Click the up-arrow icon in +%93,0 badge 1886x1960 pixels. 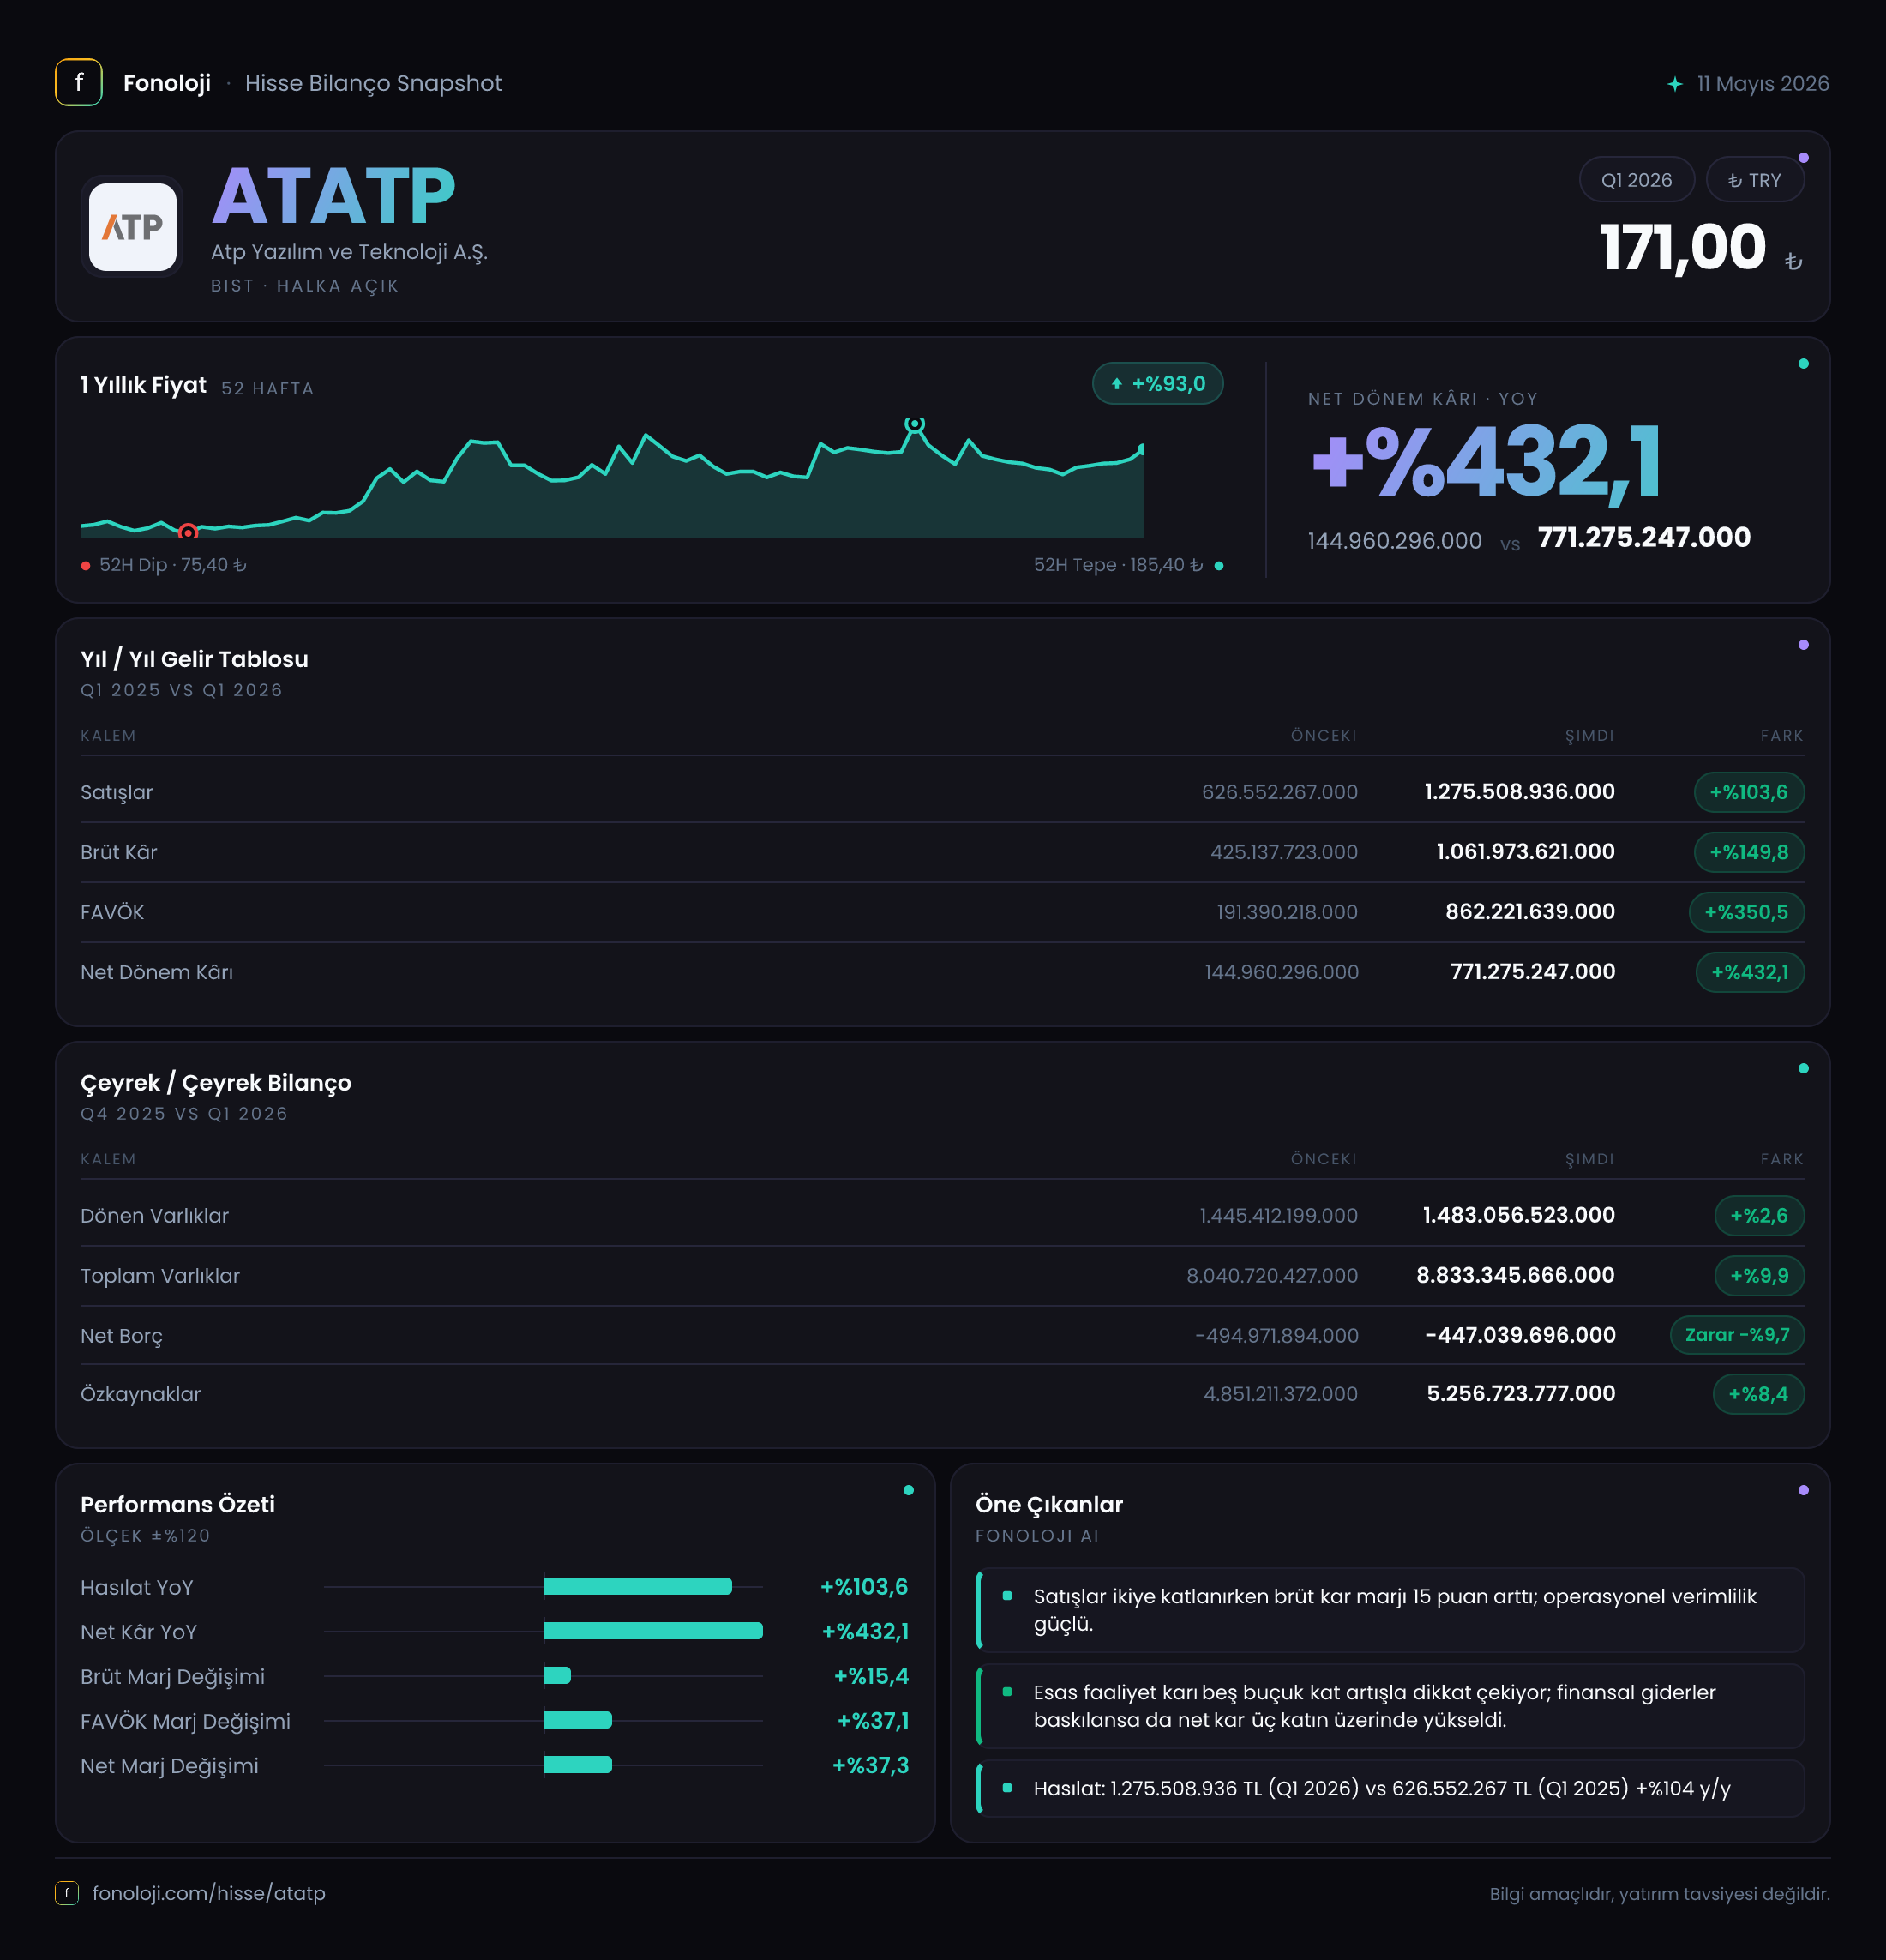tap(1117, 384)
